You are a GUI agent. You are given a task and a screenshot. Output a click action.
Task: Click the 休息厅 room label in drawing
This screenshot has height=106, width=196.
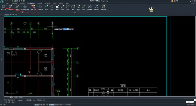pyautogui.click(x=12, y=53)
